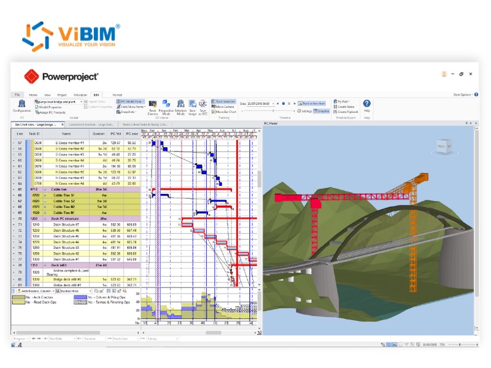Toggle the Dropline option
The image size is (491, 368).
[x=321, y=111]
